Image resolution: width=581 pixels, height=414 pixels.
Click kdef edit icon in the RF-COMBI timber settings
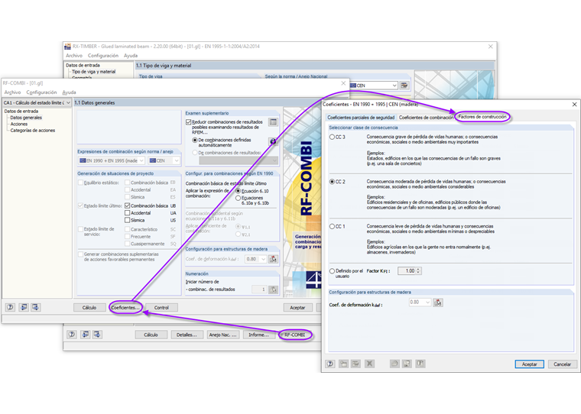point(274,259)
